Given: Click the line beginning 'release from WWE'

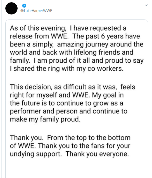Looking at the screenshot, I should tap(75, 36).
